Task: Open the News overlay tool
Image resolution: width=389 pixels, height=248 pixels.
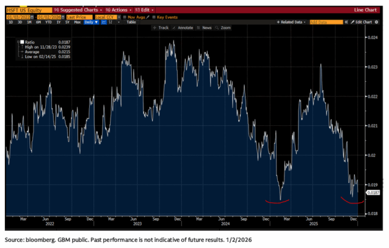Action: point(207,28)
